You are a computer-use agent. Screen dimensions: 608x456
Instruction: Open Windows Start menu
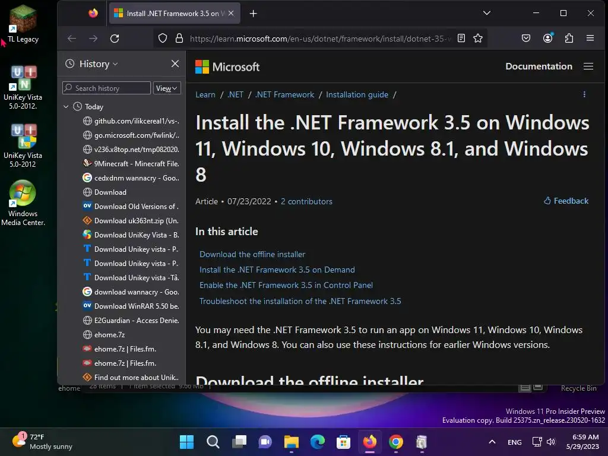click(186, 442)
